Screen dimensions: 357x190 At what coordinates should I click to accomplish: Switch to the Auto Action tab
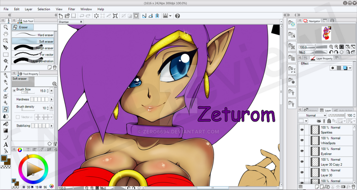point(343,110)
